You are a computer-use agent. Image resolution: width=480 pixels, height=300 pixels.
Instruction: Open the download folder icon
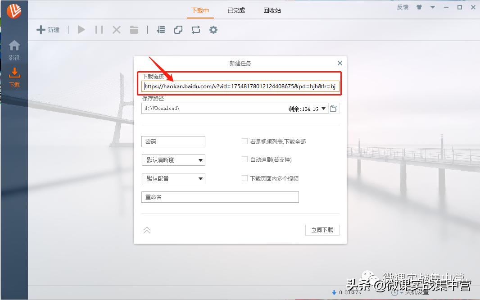tap(134, 29)
